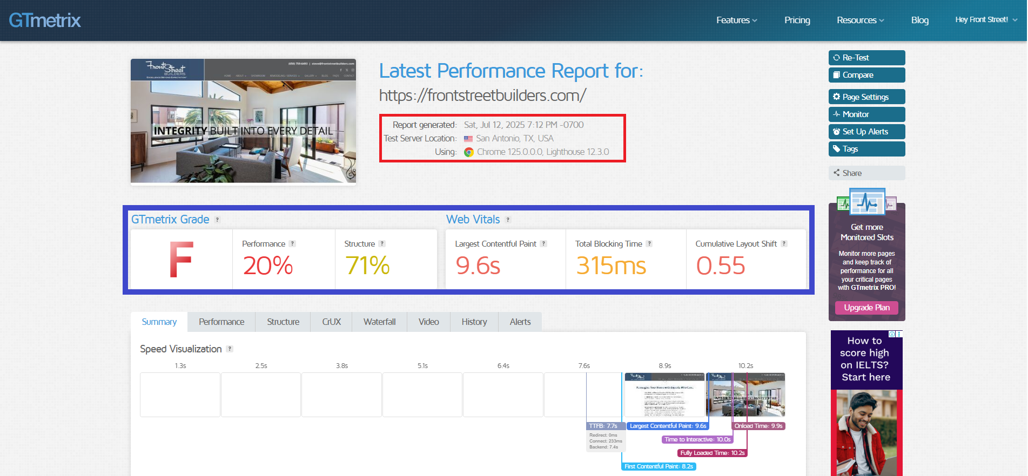Click the Cumulative Layout Shift help icon

(x=784, y=244)
